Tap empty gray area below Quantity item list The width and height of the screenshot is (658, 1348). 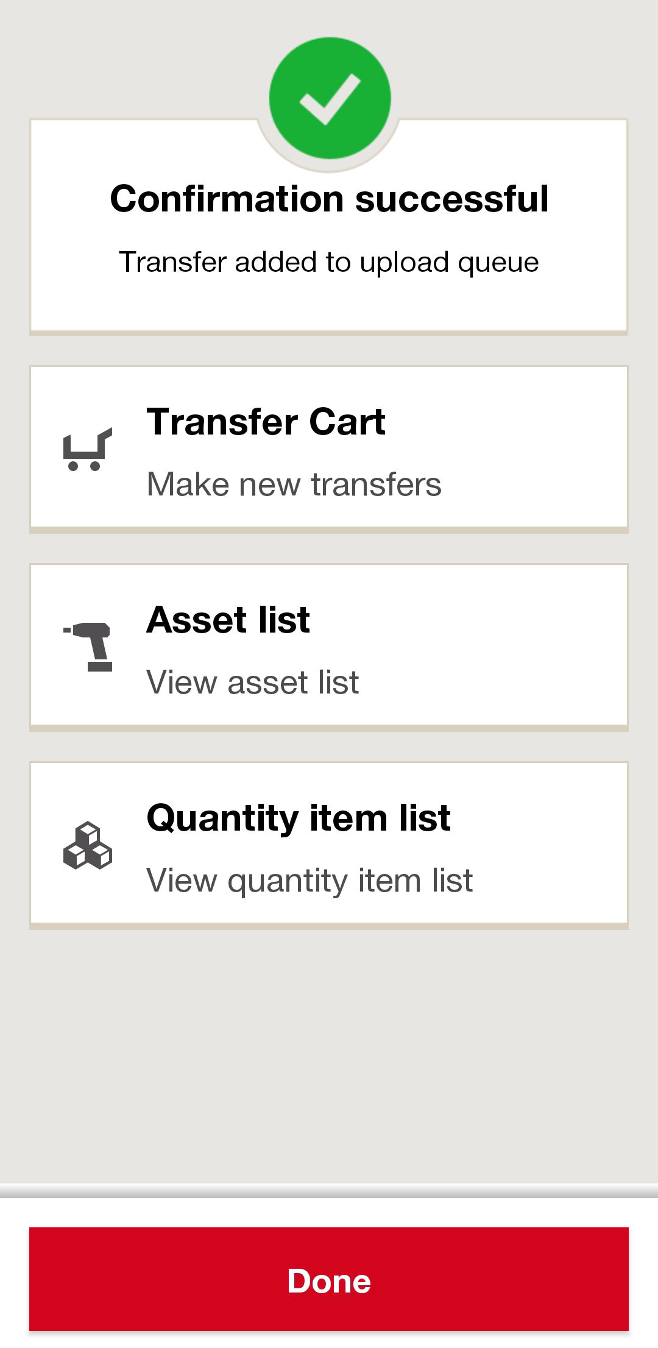point(329,1054)
